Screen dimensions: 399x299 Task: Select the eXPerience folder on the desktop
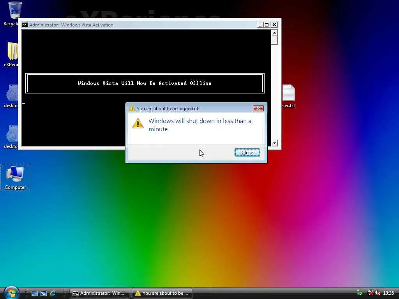[x=11, y=54]
